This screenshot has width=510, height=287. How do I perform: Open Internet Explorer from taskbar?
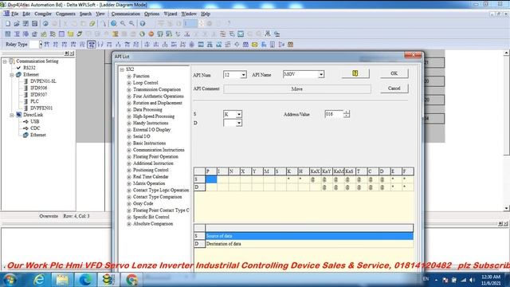pyautogui.click(x=39, y=280)
